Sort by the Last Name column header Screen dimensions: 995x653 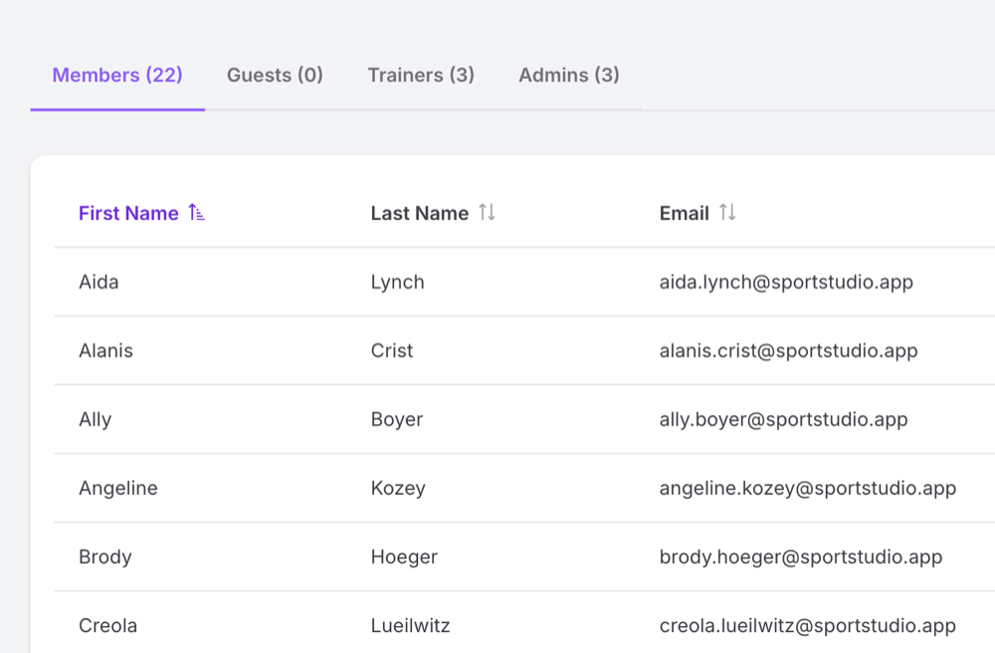click(x=420, y=213)
